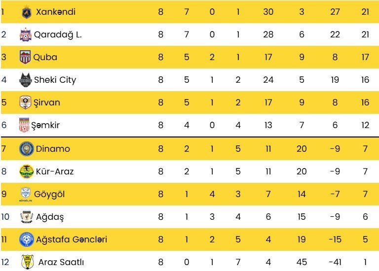
Task: Click Xankəndi's 21 points value
Action: click(365, 11)
